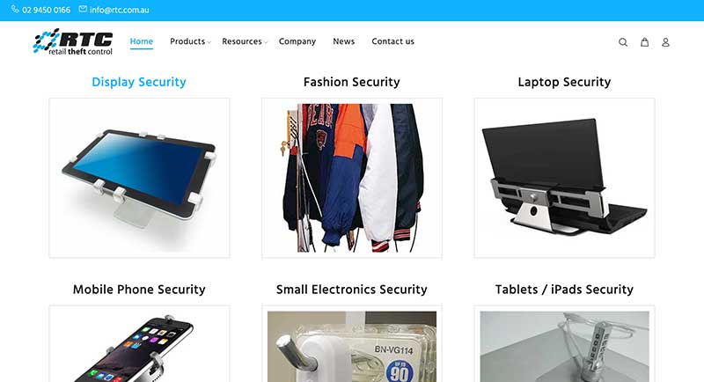Call phone number 02 9450 0166
704x382 pixels.
[x=47, y=10]
